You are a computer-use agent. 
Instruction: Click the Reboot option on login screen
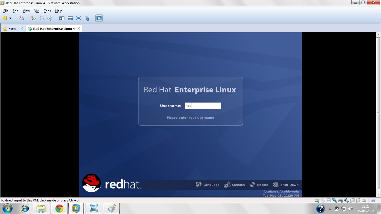point(259,185)
